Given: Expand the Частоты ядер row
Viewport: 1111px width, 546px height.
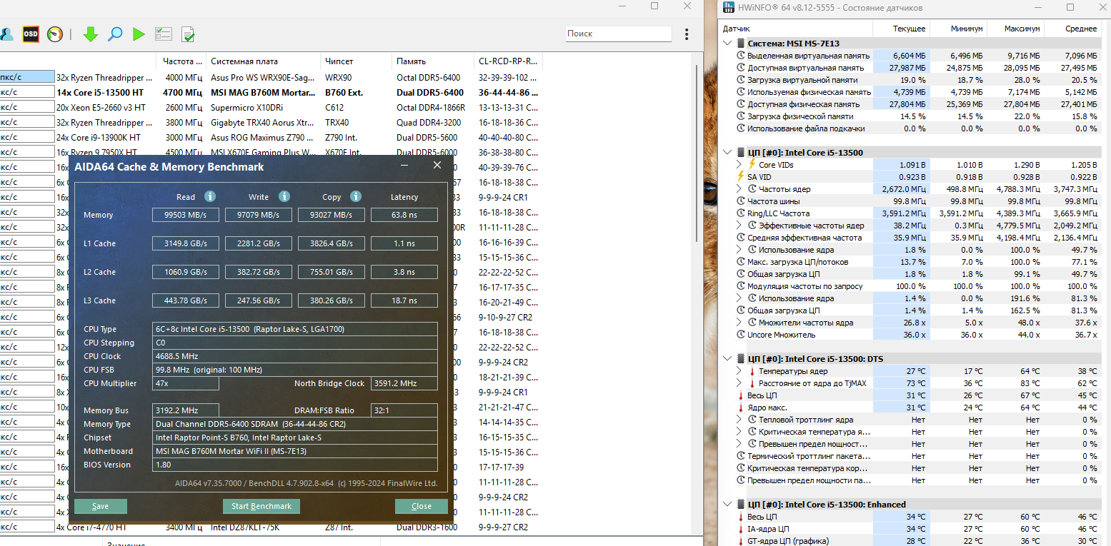Looking at the screenshot, I should tap(739, 189).
